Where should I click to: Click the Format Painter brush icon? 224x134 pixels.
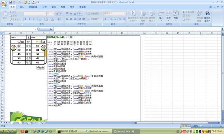point(11,19)
